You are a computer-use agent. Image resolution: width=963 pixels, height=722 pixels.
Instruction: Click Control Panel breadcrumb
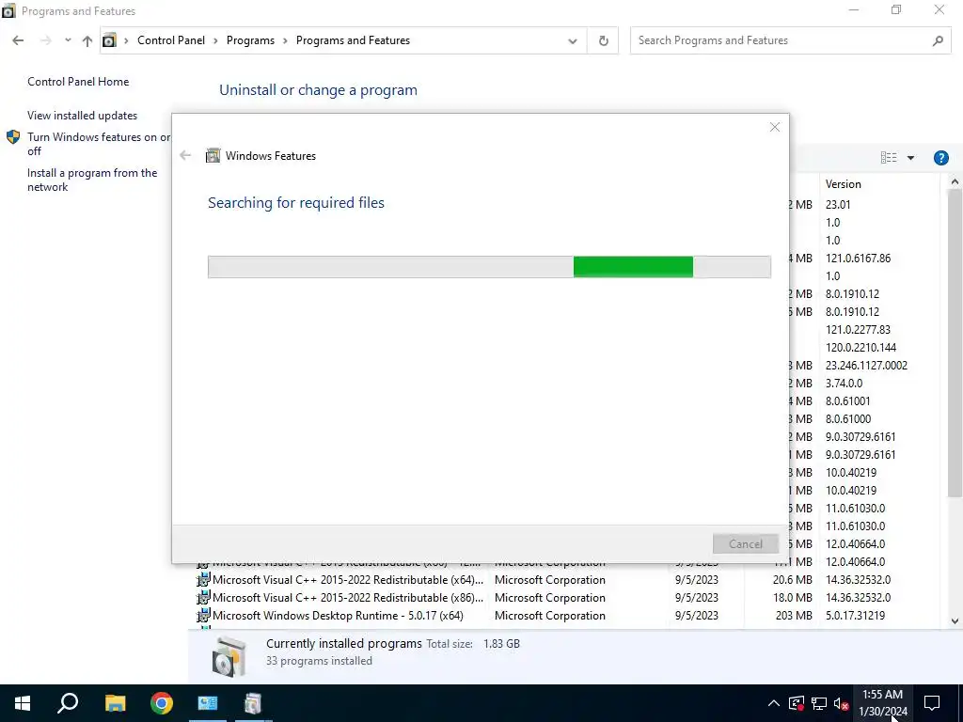coord(171,40)
